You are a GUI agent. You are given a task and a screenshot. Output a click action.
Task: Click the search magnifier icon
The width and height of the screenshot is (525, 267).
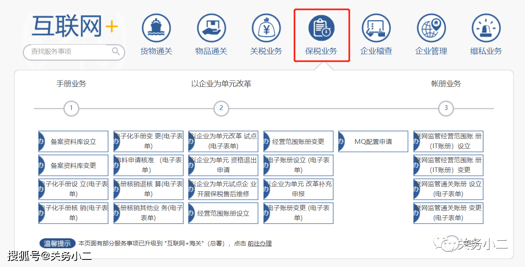pyautogui.click(x=116, y=52)
